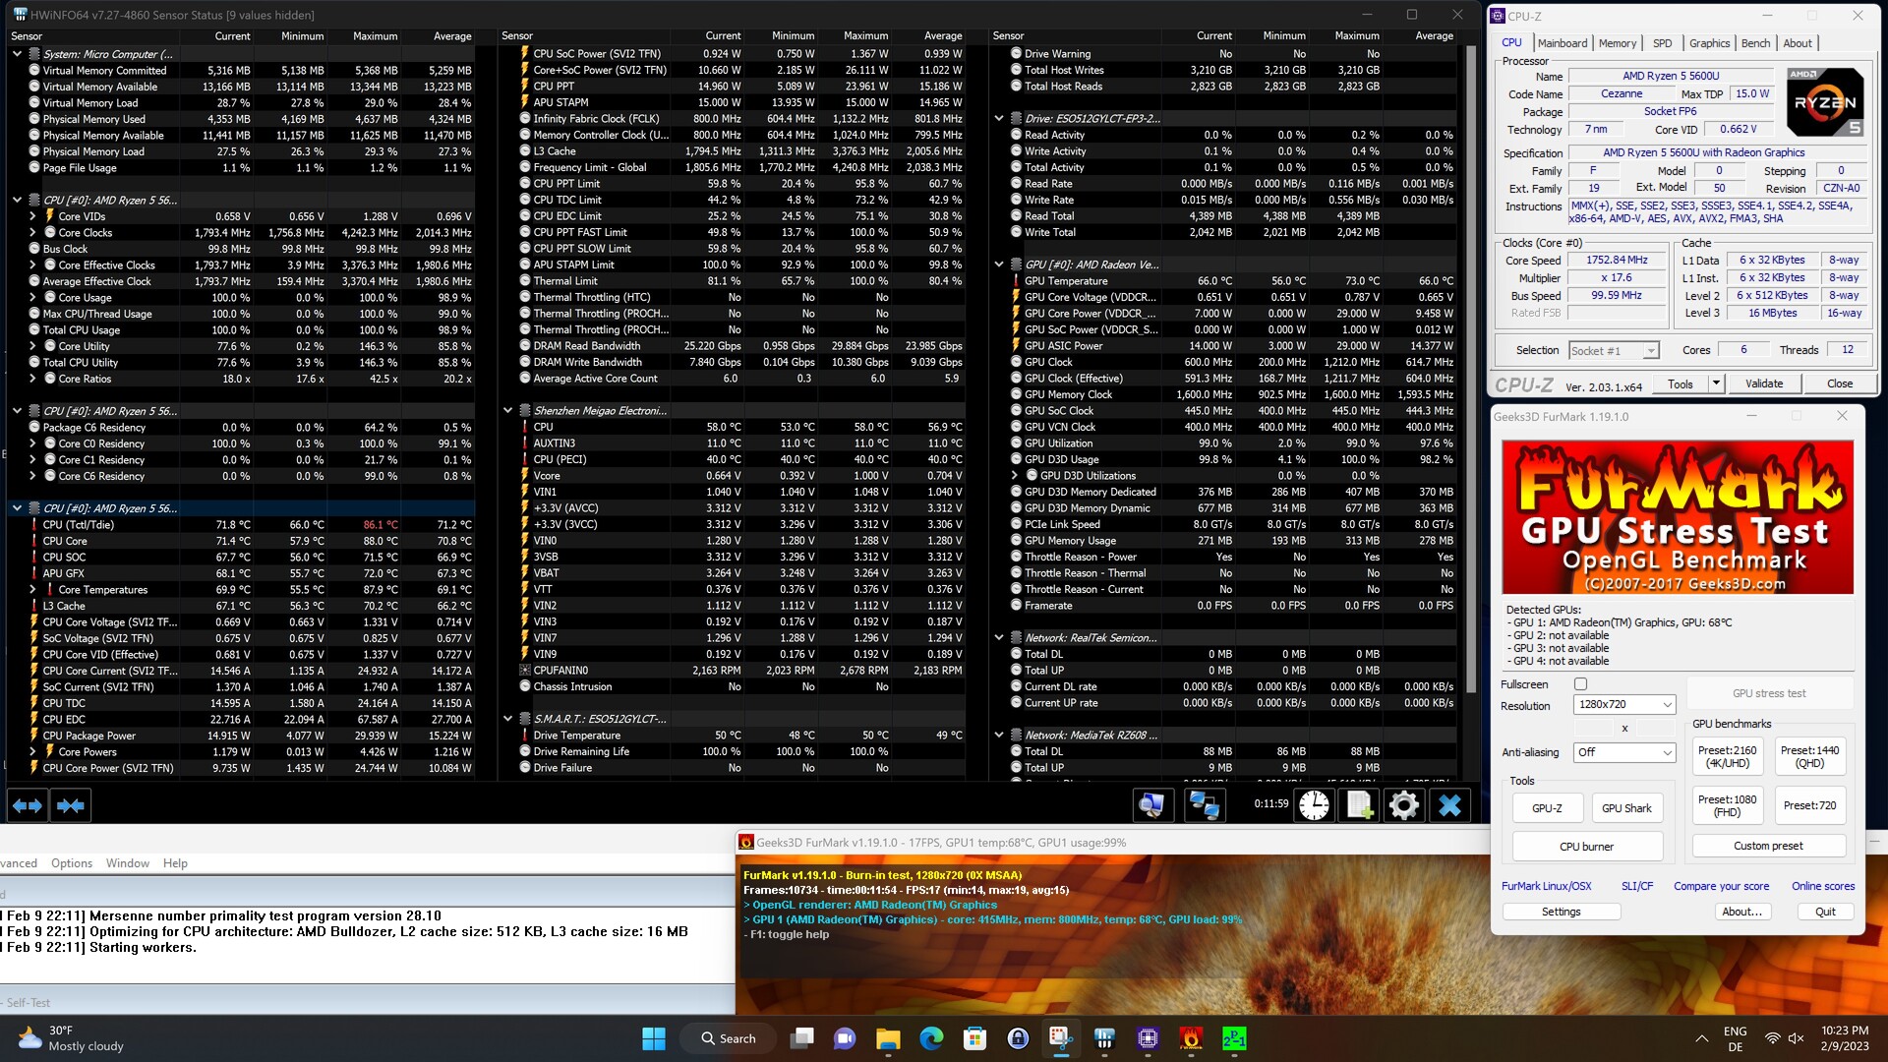Open FurMark Anti-aliasing dropdown
Screen dimensions: 1888x1062
pyautogui.click(x=1623, y=752)
